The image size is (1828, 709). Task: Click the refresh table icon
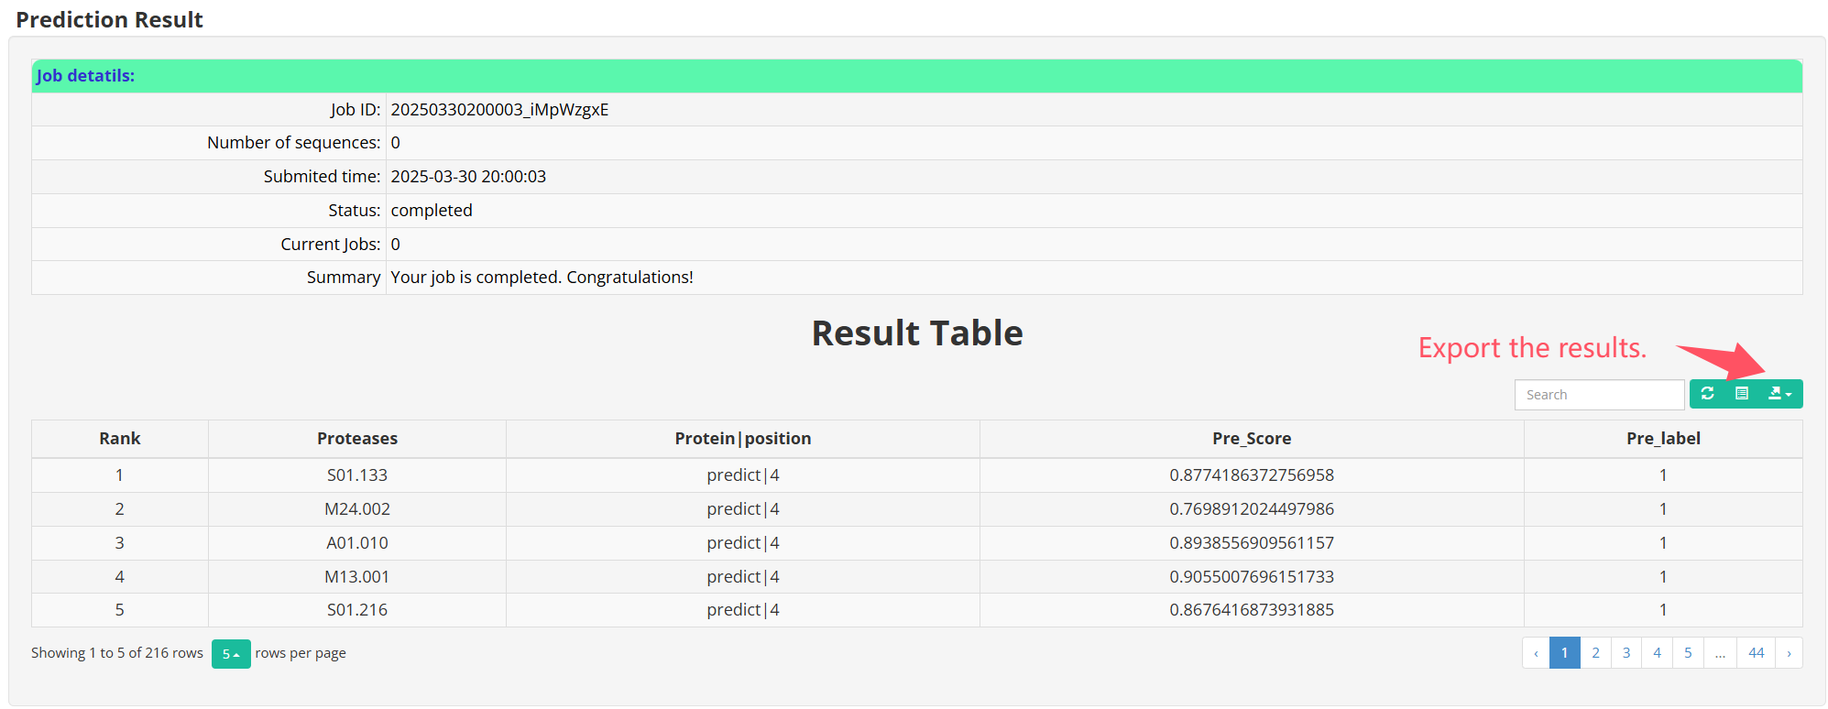coord(1707,394)
